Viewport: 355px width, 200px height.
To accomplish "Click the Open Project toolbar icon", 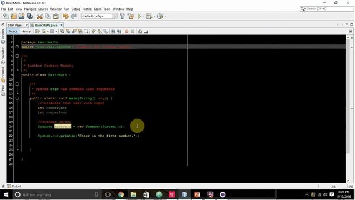I will [x=22, y=16].
